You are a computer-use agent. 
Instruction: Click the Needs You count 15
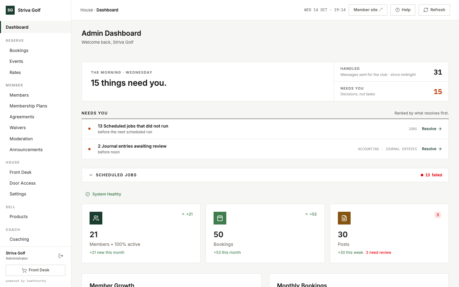[x=438, y=92]
